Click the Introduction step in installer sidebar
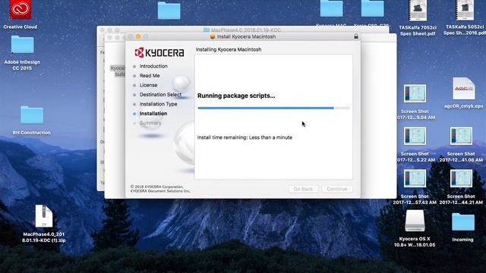This screenshot has height=273, width=486. coord(153,66)
